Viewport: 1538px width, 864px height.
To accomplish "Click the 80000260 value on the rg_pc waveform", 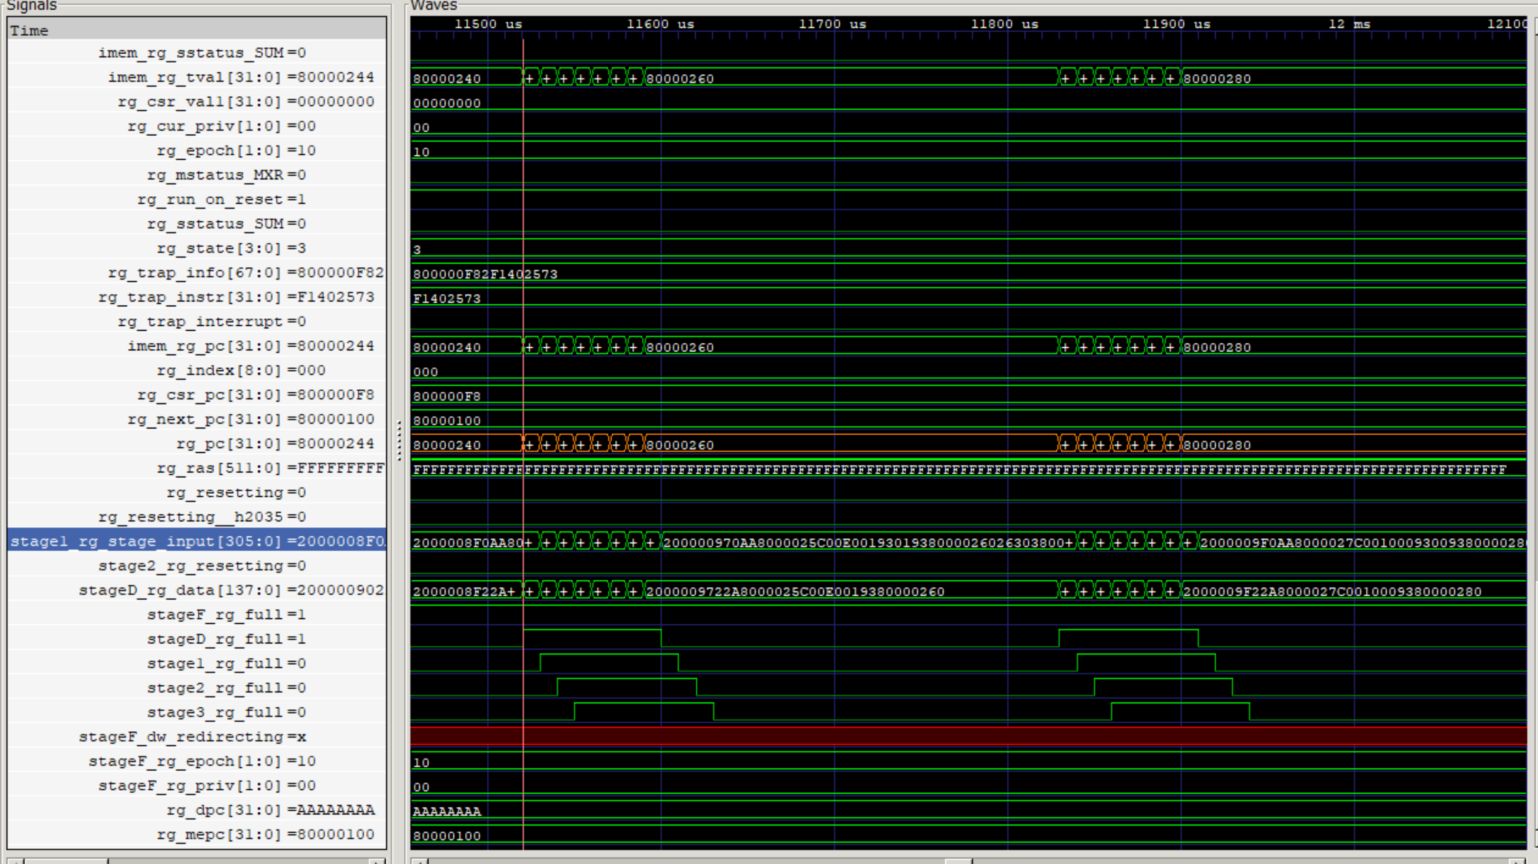I will tap(680, 445).
